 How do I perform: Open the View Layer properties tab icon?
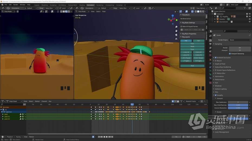pyautogui.click(x=210, y=48)
